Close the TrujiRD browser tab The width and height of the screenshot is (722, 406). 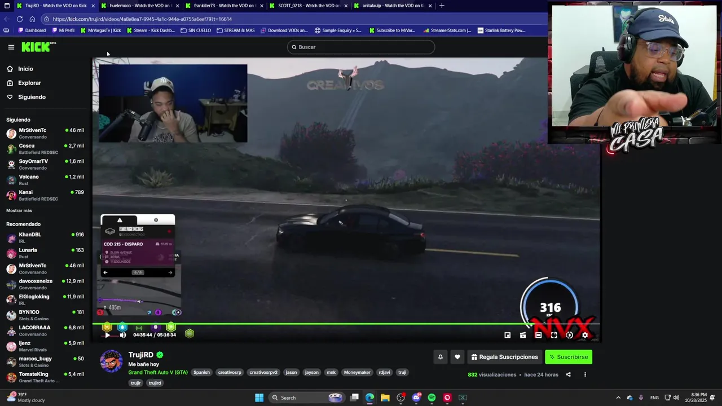(93, 6)
